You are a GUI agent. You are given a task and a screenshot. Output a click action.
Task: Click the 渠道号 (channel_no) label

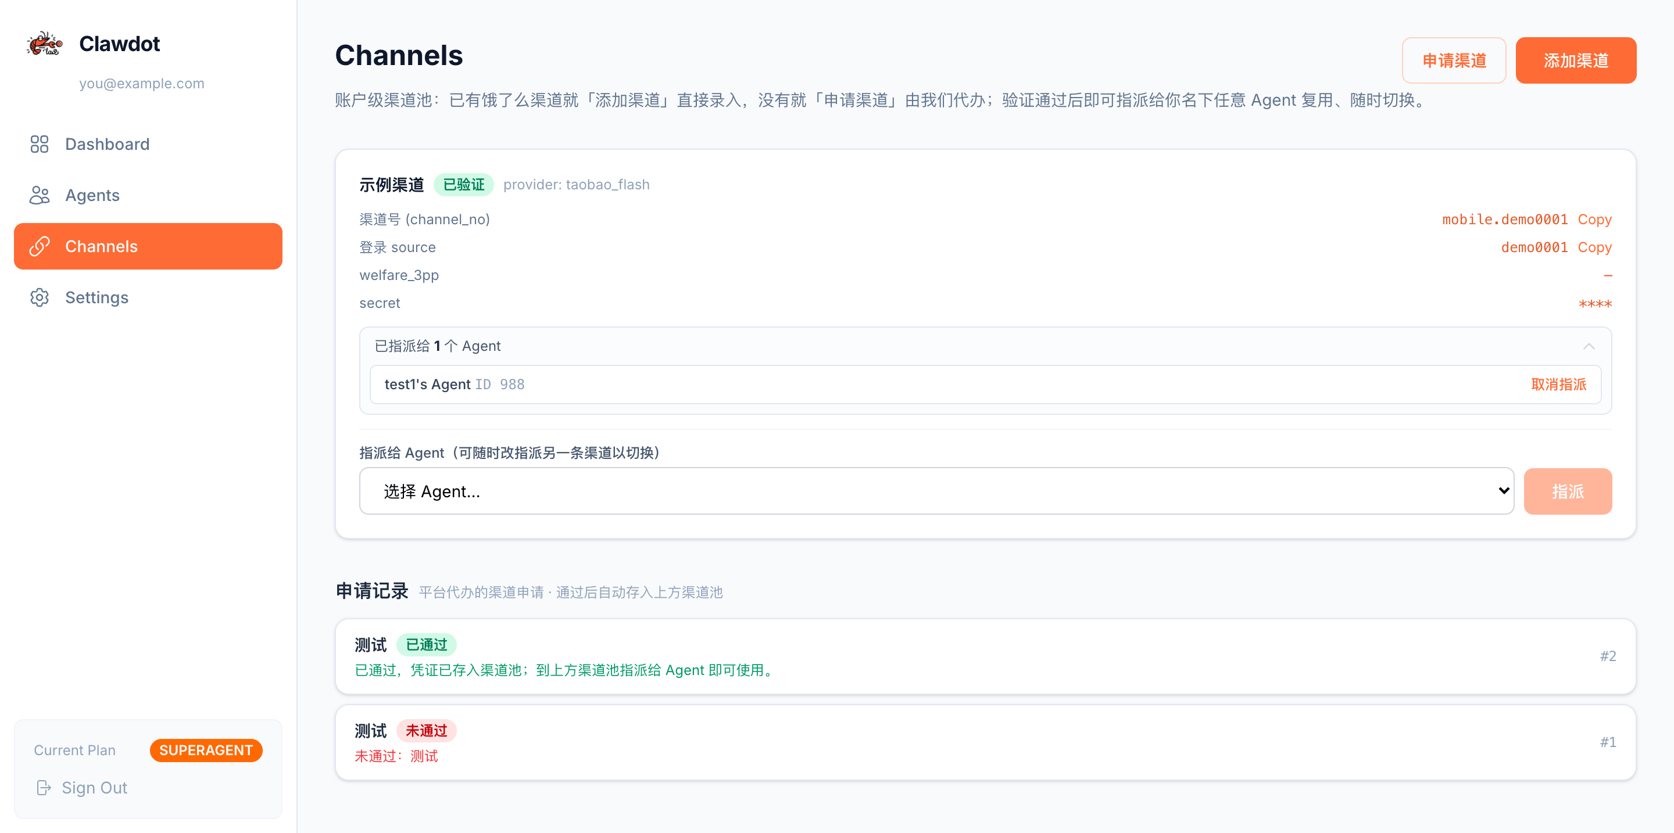tap(424, 220)
